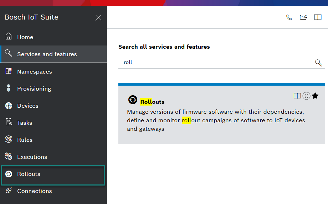The width and height of the screenshot is (328, 204).
Task: Click the phone contact icon in header
Action: pos(289,17)
